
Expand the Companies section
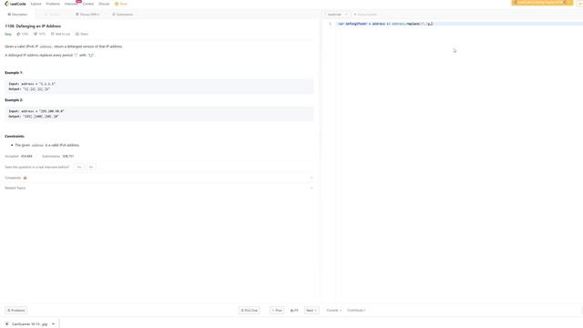[159, 178]
